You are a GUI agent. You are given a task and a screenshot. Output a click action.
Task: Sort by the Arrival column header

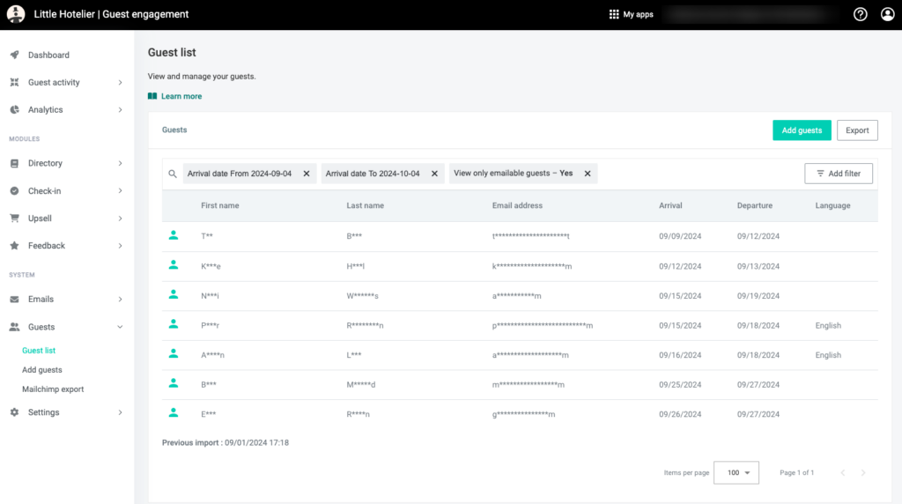670,205
